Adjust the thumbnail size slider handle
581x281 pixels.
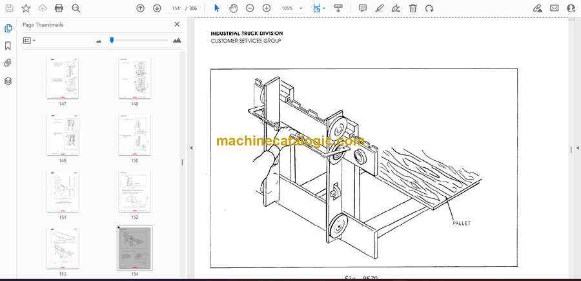tap(112, 40)
